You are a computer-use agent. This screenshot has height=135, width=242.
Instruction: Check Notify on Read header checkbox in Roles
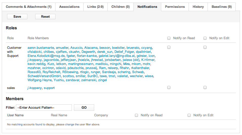(x=169, y=38)
